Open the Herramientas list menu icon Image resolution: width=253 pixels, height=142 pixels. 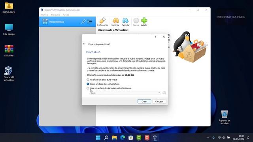(90, 22)
